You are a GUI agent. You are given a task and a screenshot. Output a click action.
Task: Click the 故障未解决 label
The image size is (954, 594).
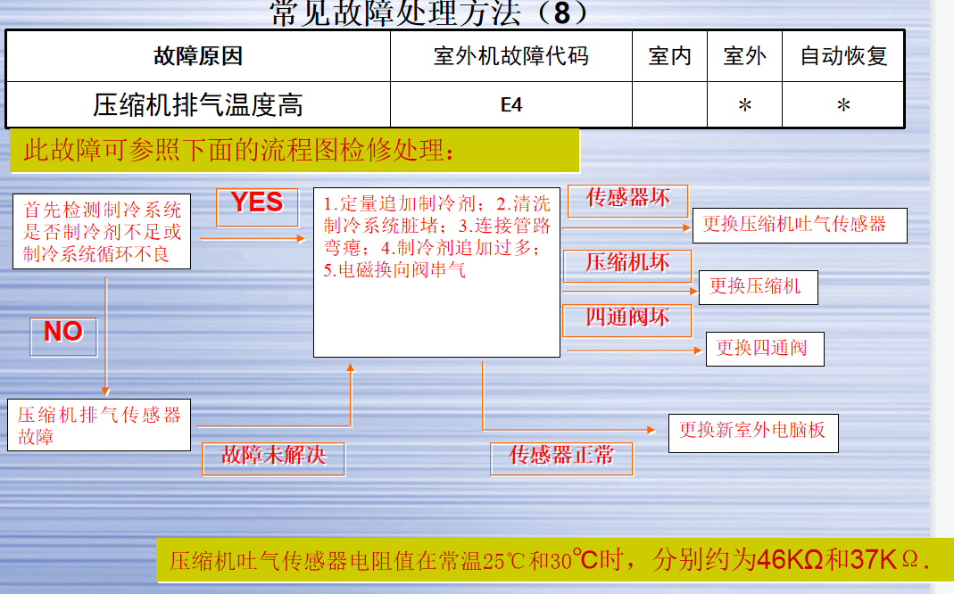(x=273, y=458)
